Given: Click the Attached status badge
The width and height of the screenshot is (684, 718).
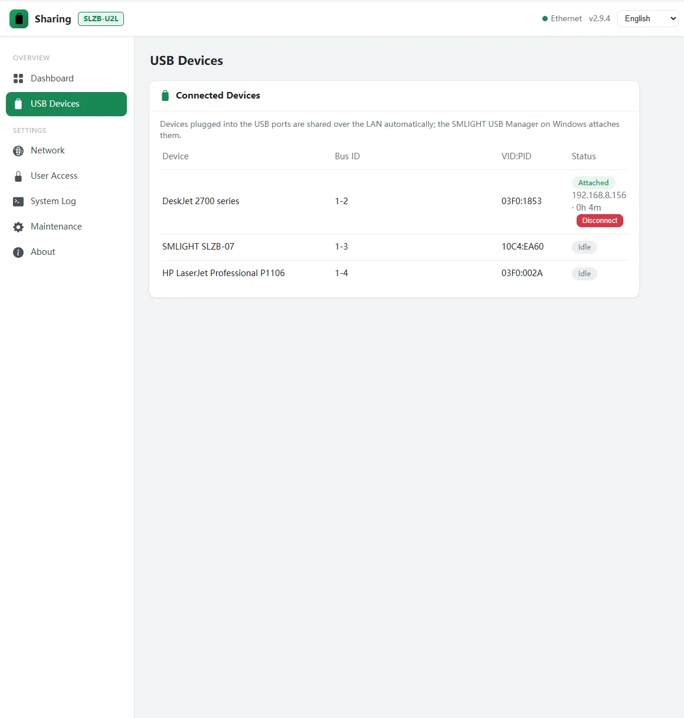Looking at the screenshot, I should (x=593, y=183).
